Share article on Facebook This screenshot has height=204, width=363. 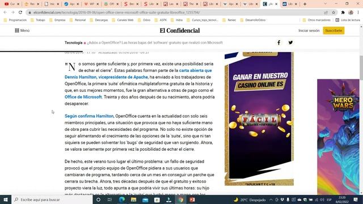[x=278, y=42]
